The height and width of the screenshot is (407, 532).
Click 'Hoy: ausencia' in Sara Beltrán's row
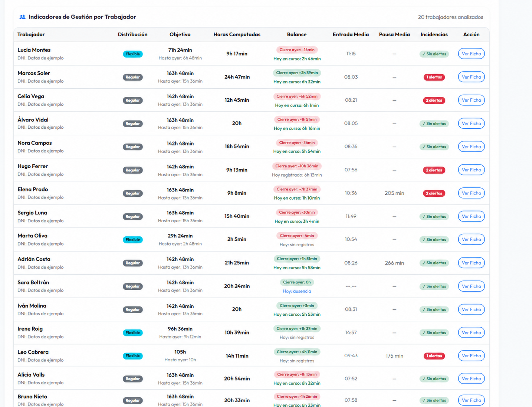tap(297, 291)
